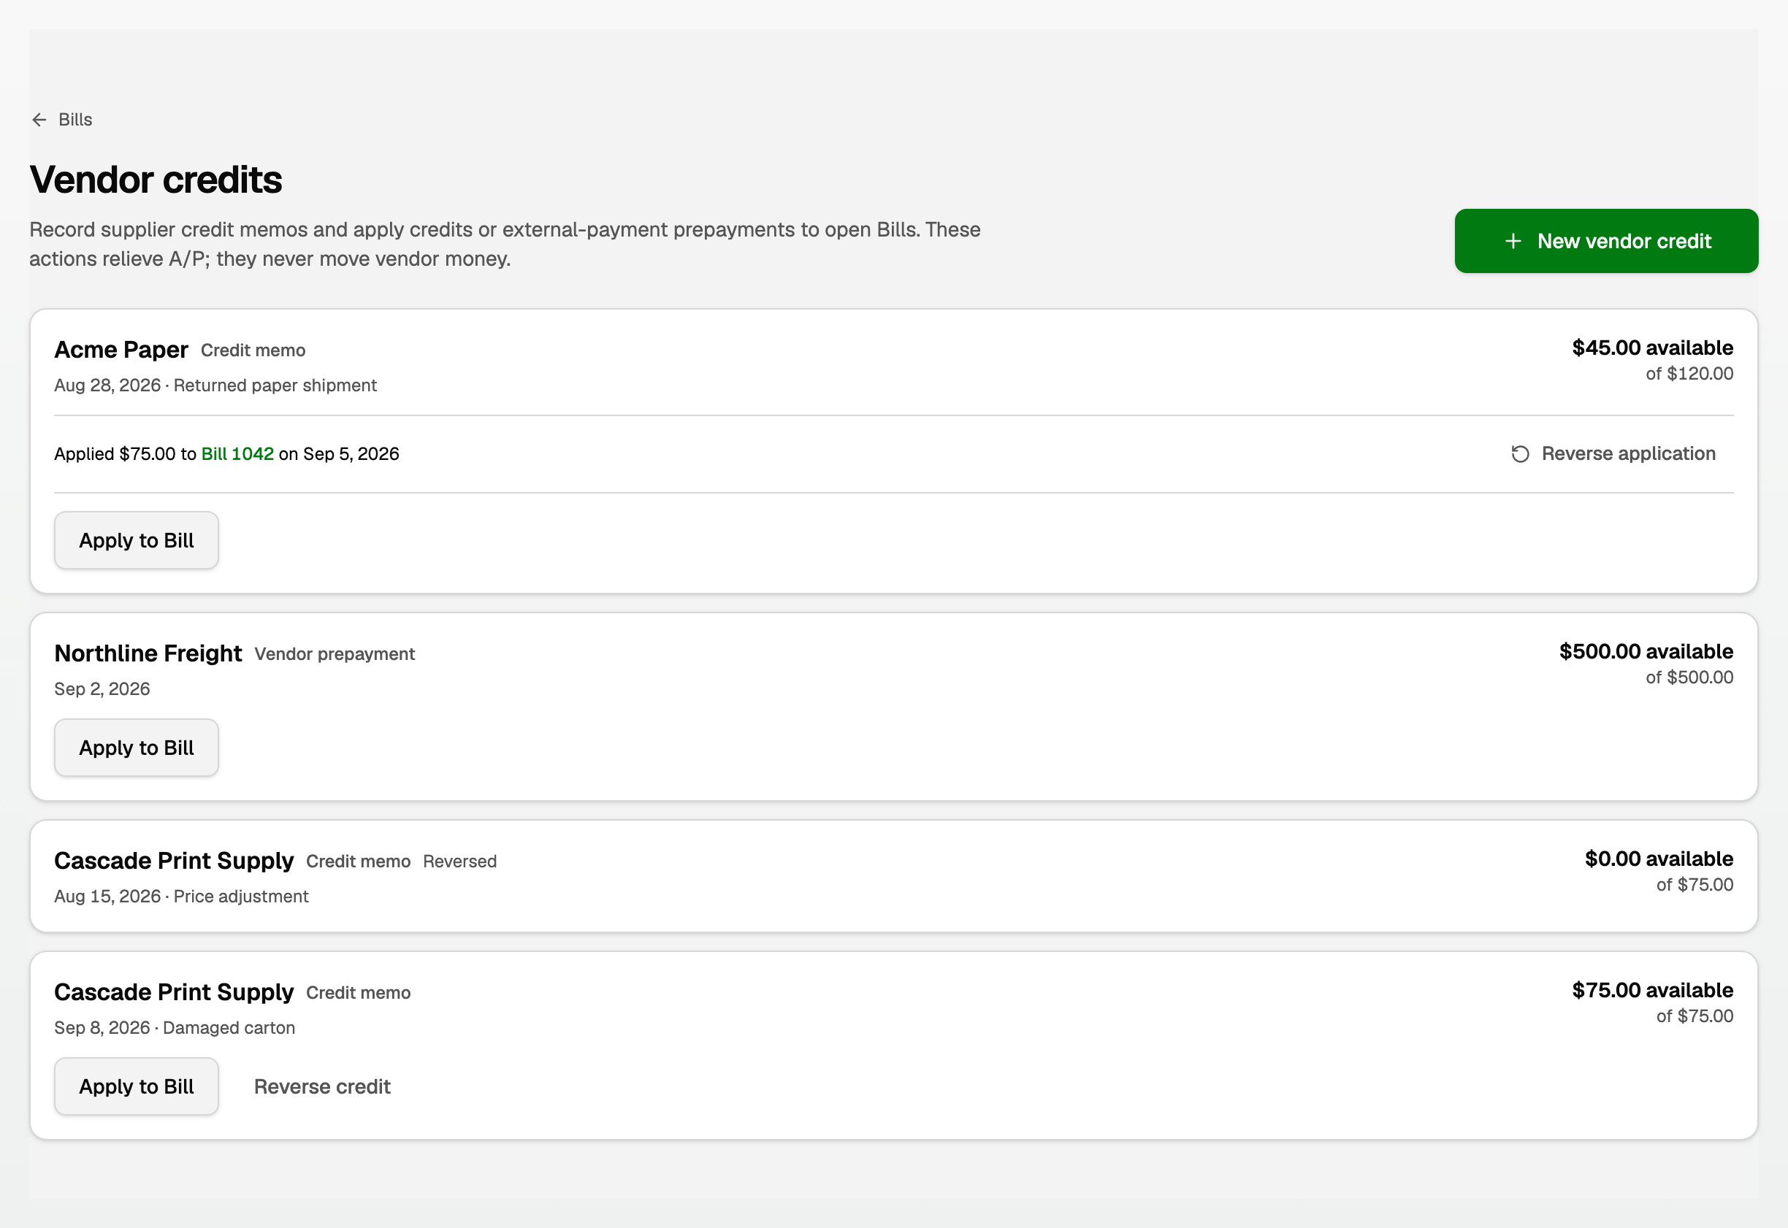Apply Cascade Print Supply Damaged carton credit to Bill

137,1086
